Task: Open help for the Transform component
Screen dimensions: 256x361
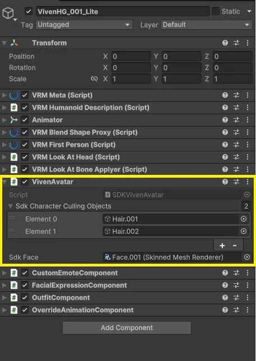Action: (x=225, y=43)
